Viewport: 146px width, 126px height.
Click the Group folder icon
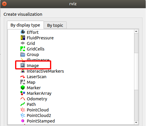tap(23, 55)
